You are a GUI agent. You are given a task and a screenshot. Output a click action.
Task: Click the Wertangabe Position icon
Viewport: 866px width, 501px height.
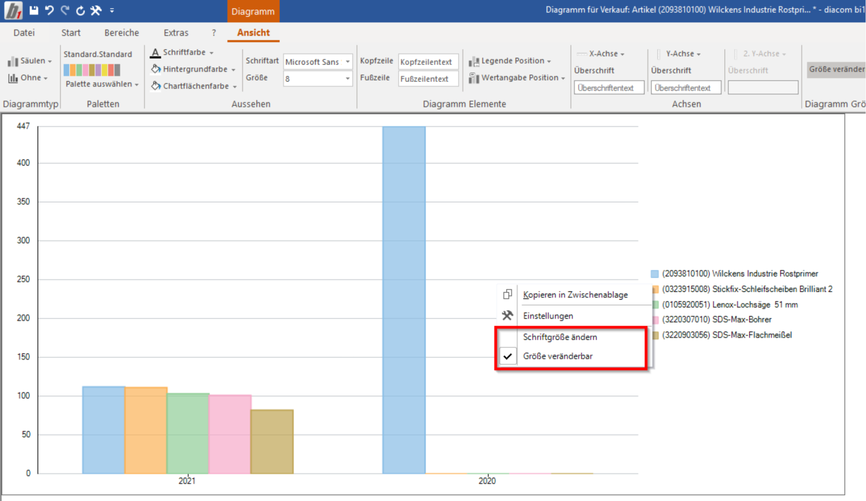(x=474, y=78)
